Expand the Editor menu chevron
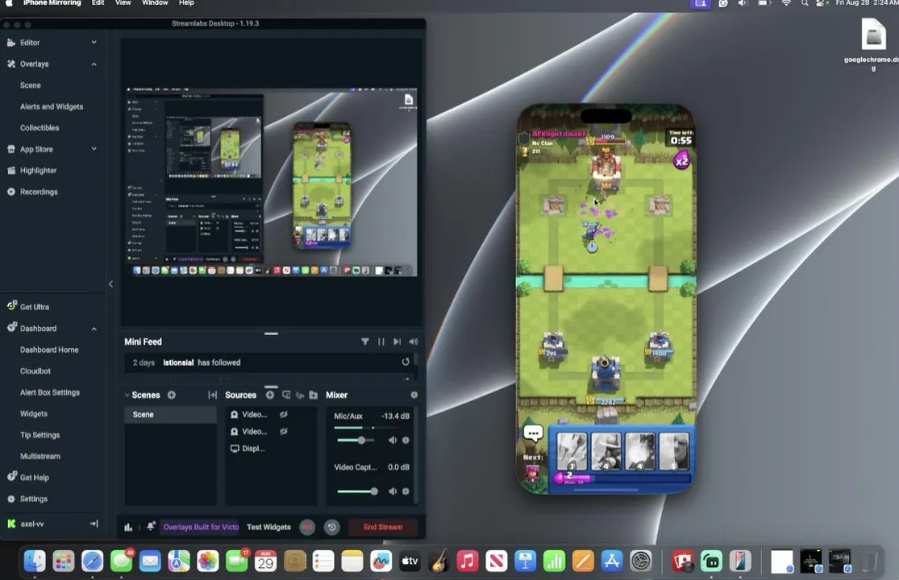The height and width of the screenshot is (580, 899). click(x=94, y=43)
